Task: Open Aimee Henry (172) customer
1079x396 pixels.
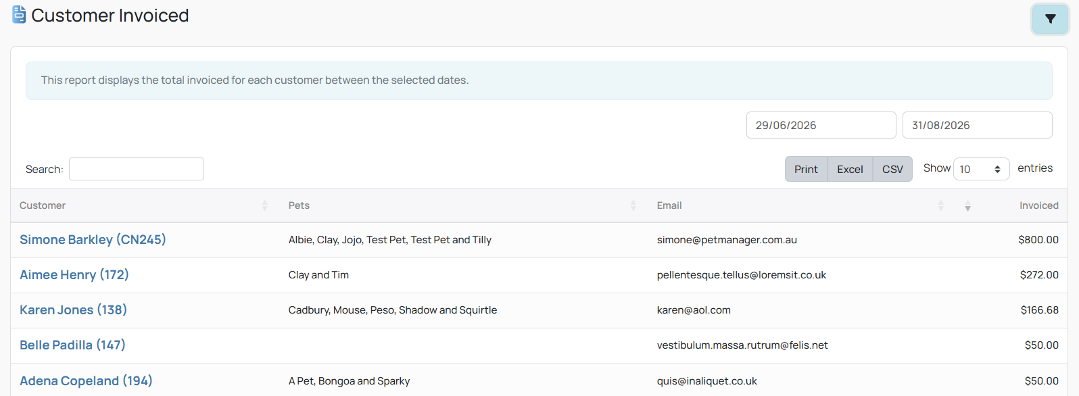Action: pyautogui.click(x=74, y=275)
